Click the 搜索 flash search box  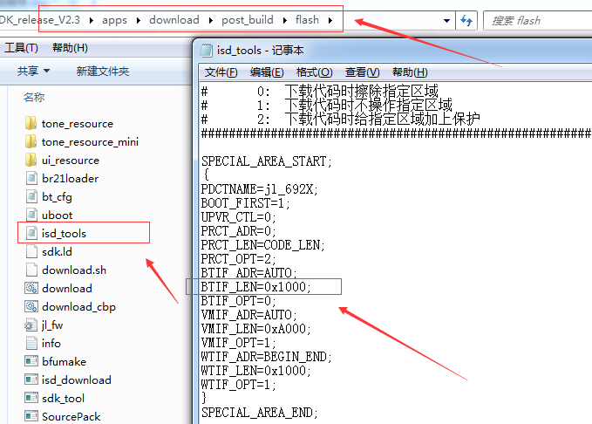[539, 20]
